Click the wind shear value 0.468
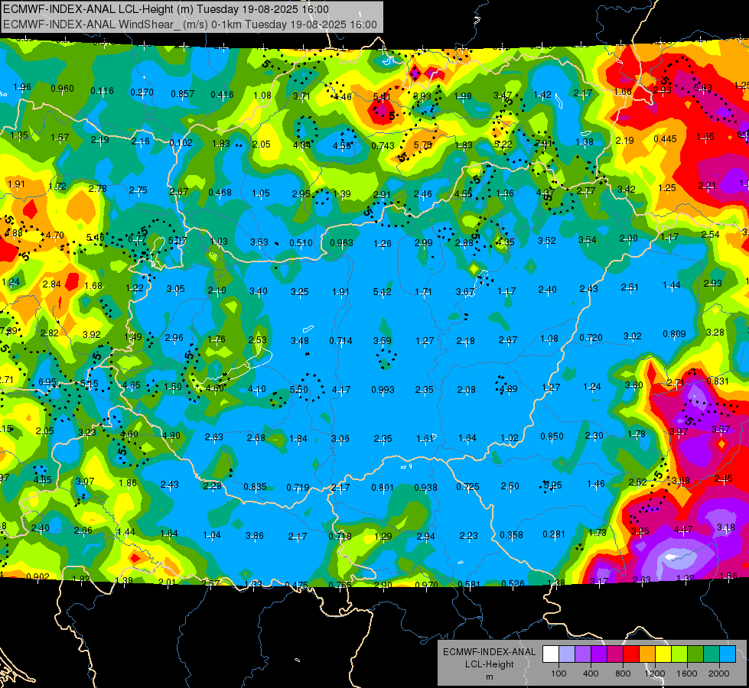 (x=220, y=193)
